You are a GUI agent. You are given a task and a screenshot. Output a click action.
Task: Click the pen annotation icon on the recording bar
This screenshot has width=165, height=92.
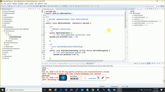pos(103,78)
